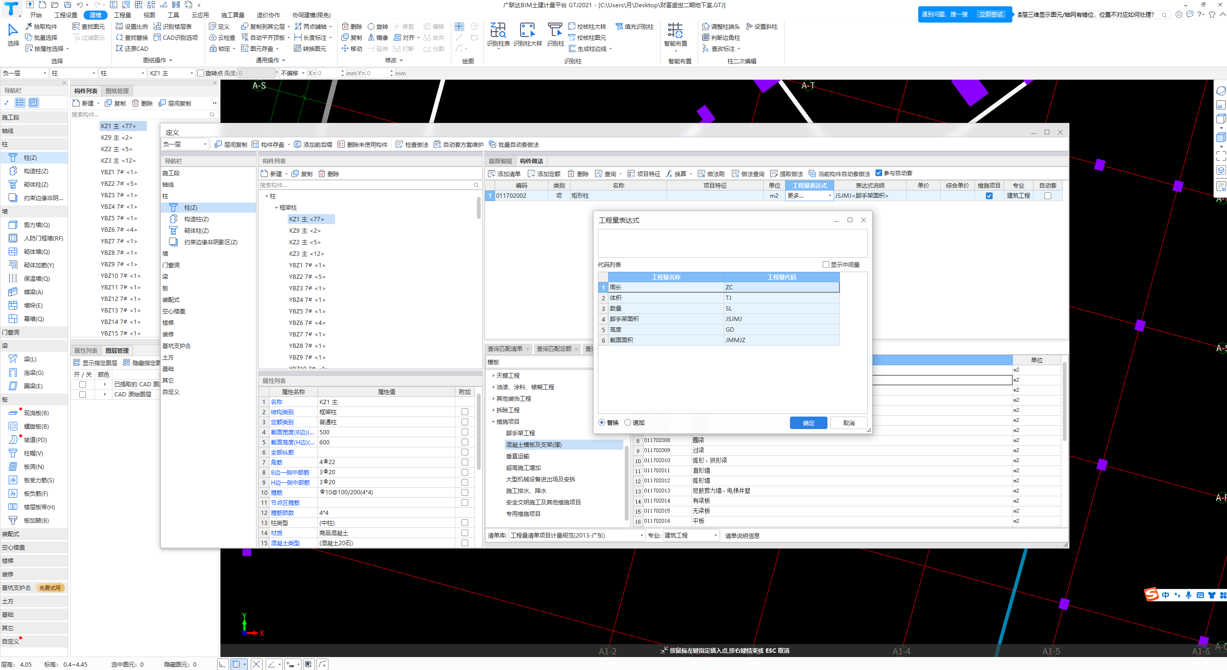Click 填充识别柱 tool
The image size is (1227, 670).
pyautogui.click(x=634, y=26)
